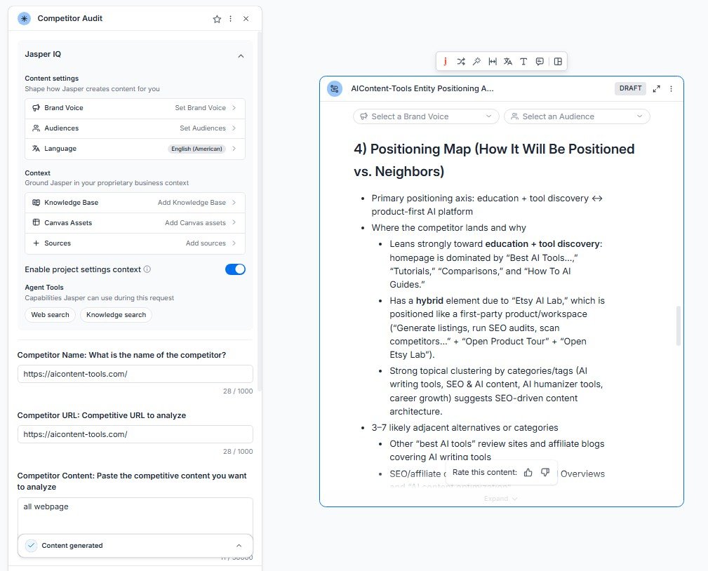708x571 pixels.
Task: Click the plus icon next to Sources
Action: [36, 243]
